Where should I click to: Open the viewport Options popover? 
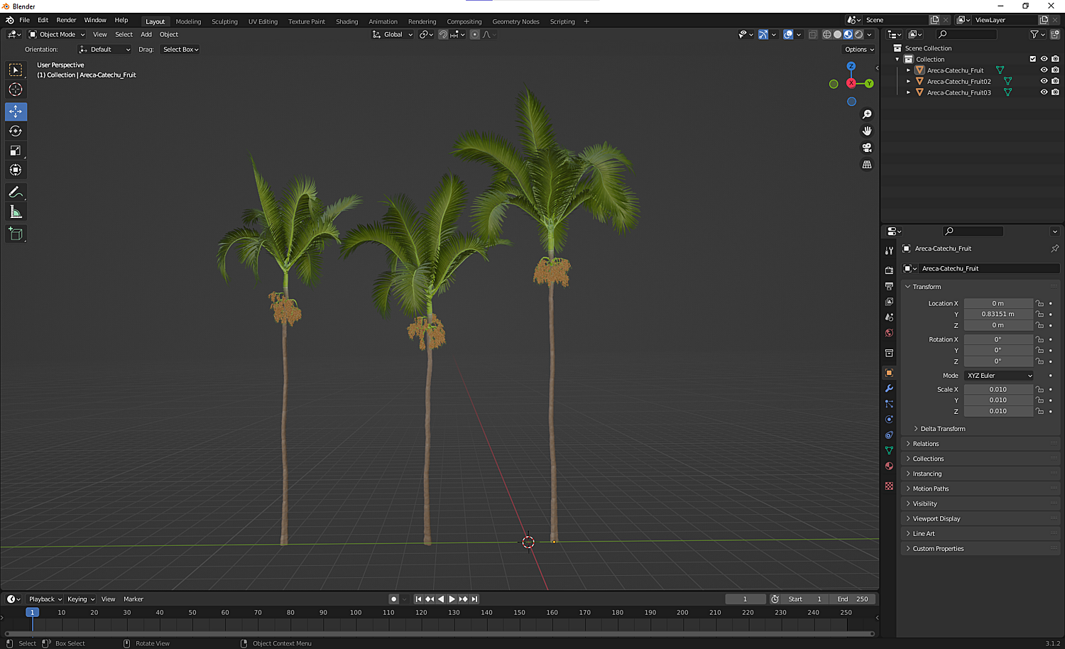pos(859,50)
